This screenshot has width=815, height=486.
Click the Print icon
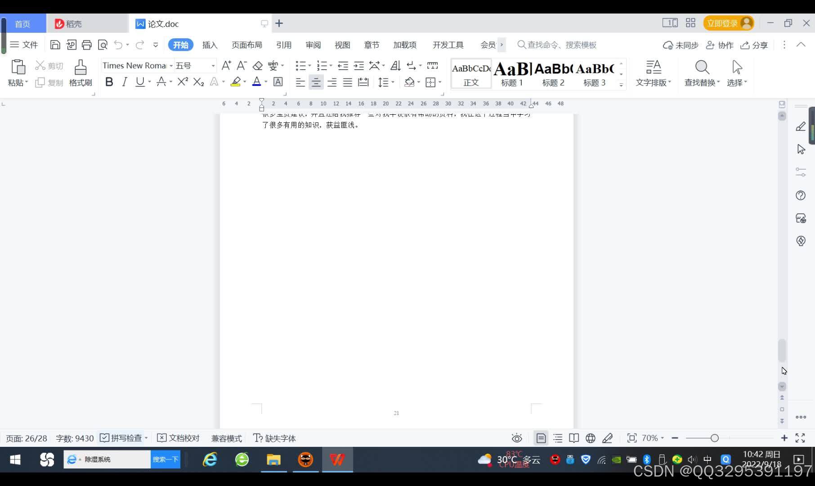pyautogui.click(x=86, y=45)
